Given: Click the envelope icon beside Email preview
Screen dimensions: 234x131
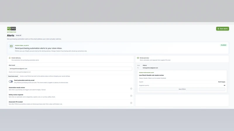Looking at the screenshot, I should tap(138, 58).
